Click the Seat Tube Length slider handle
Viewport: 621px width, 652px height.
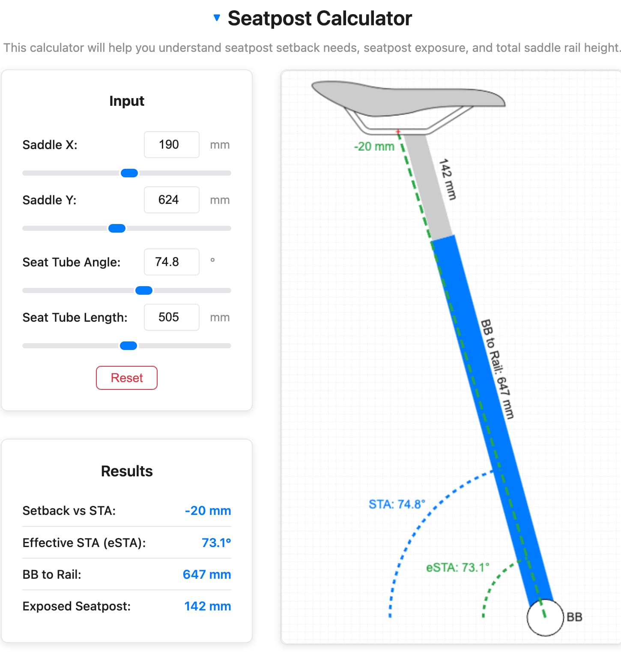click(x=128, y=346)
